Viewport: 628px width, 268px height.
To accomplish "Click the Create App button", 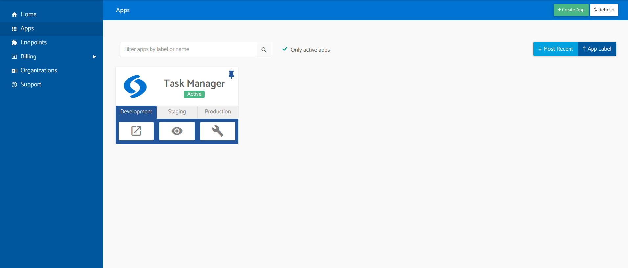I will [571, 10].
